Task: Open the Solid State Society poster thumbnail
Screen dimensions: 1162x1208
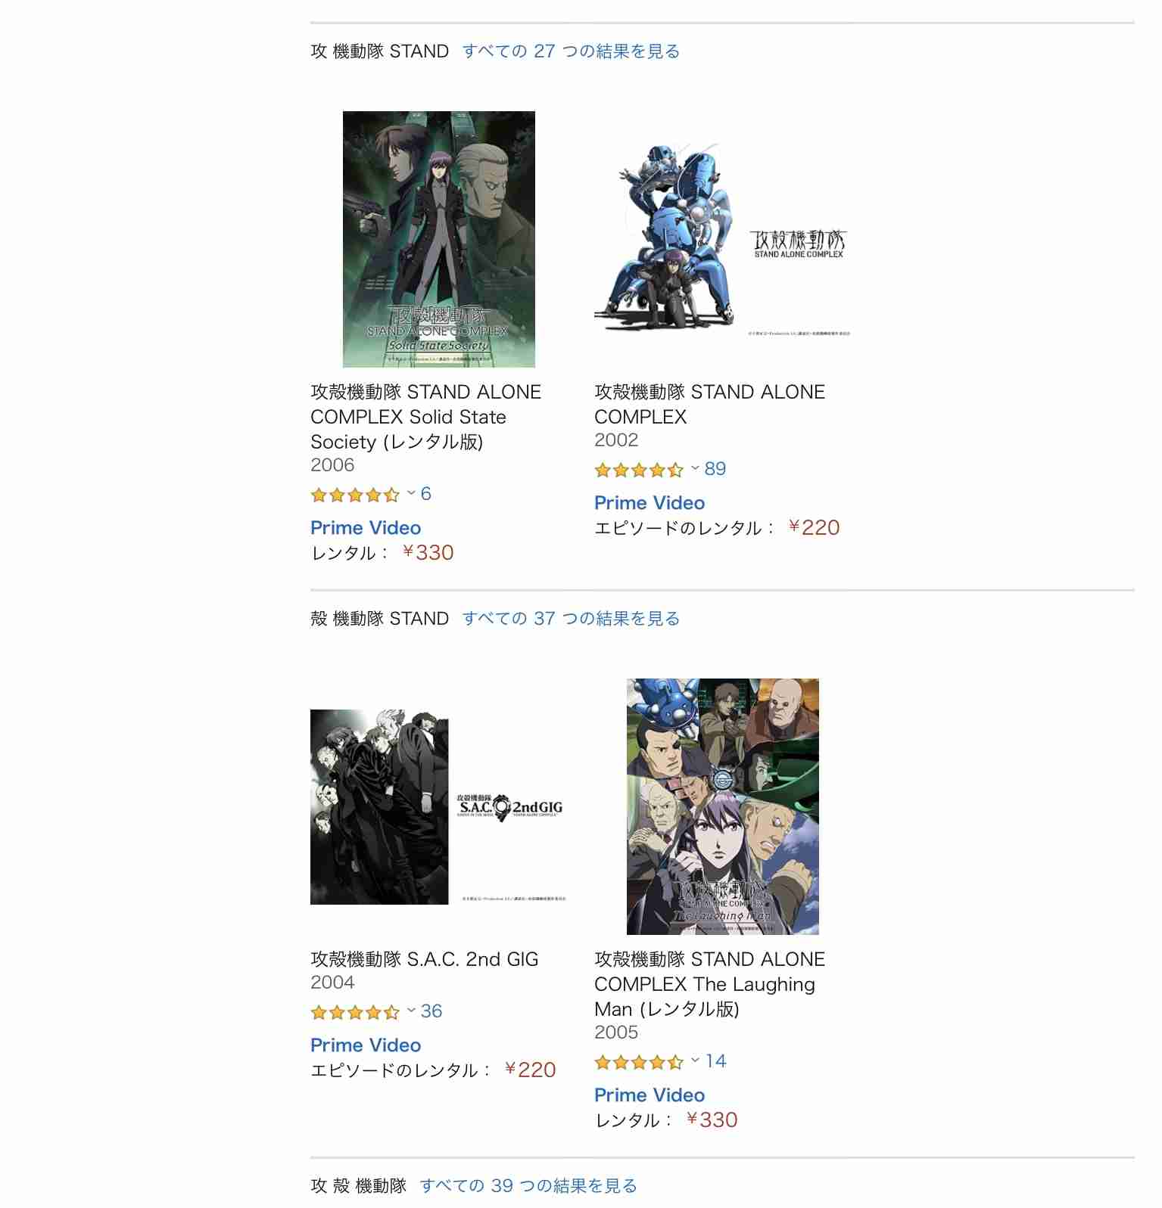Action: pos(438,239)
